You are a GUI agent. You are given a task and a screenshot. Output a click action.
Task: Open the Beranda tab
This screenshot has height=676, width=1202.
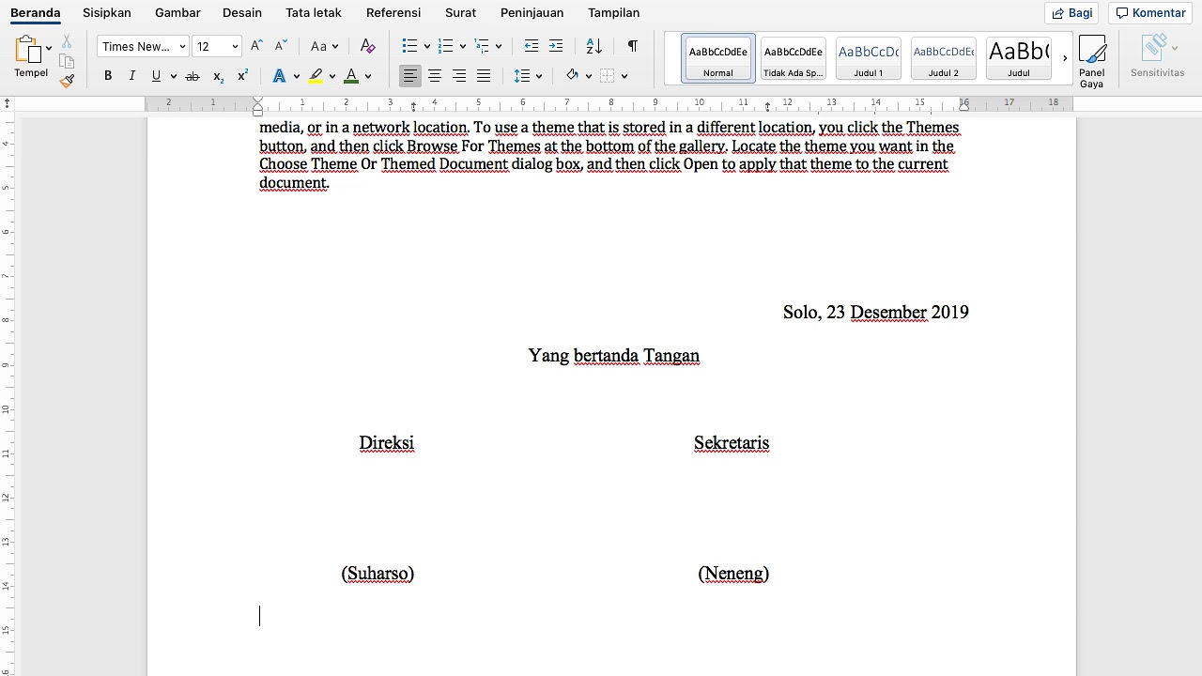36,13
